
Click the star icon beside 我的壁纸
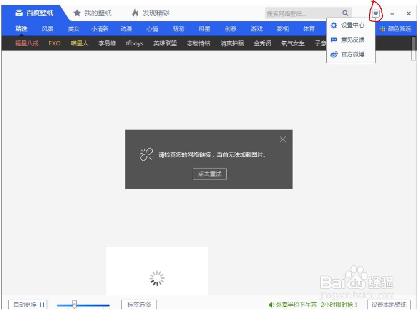tap(77, 13)
